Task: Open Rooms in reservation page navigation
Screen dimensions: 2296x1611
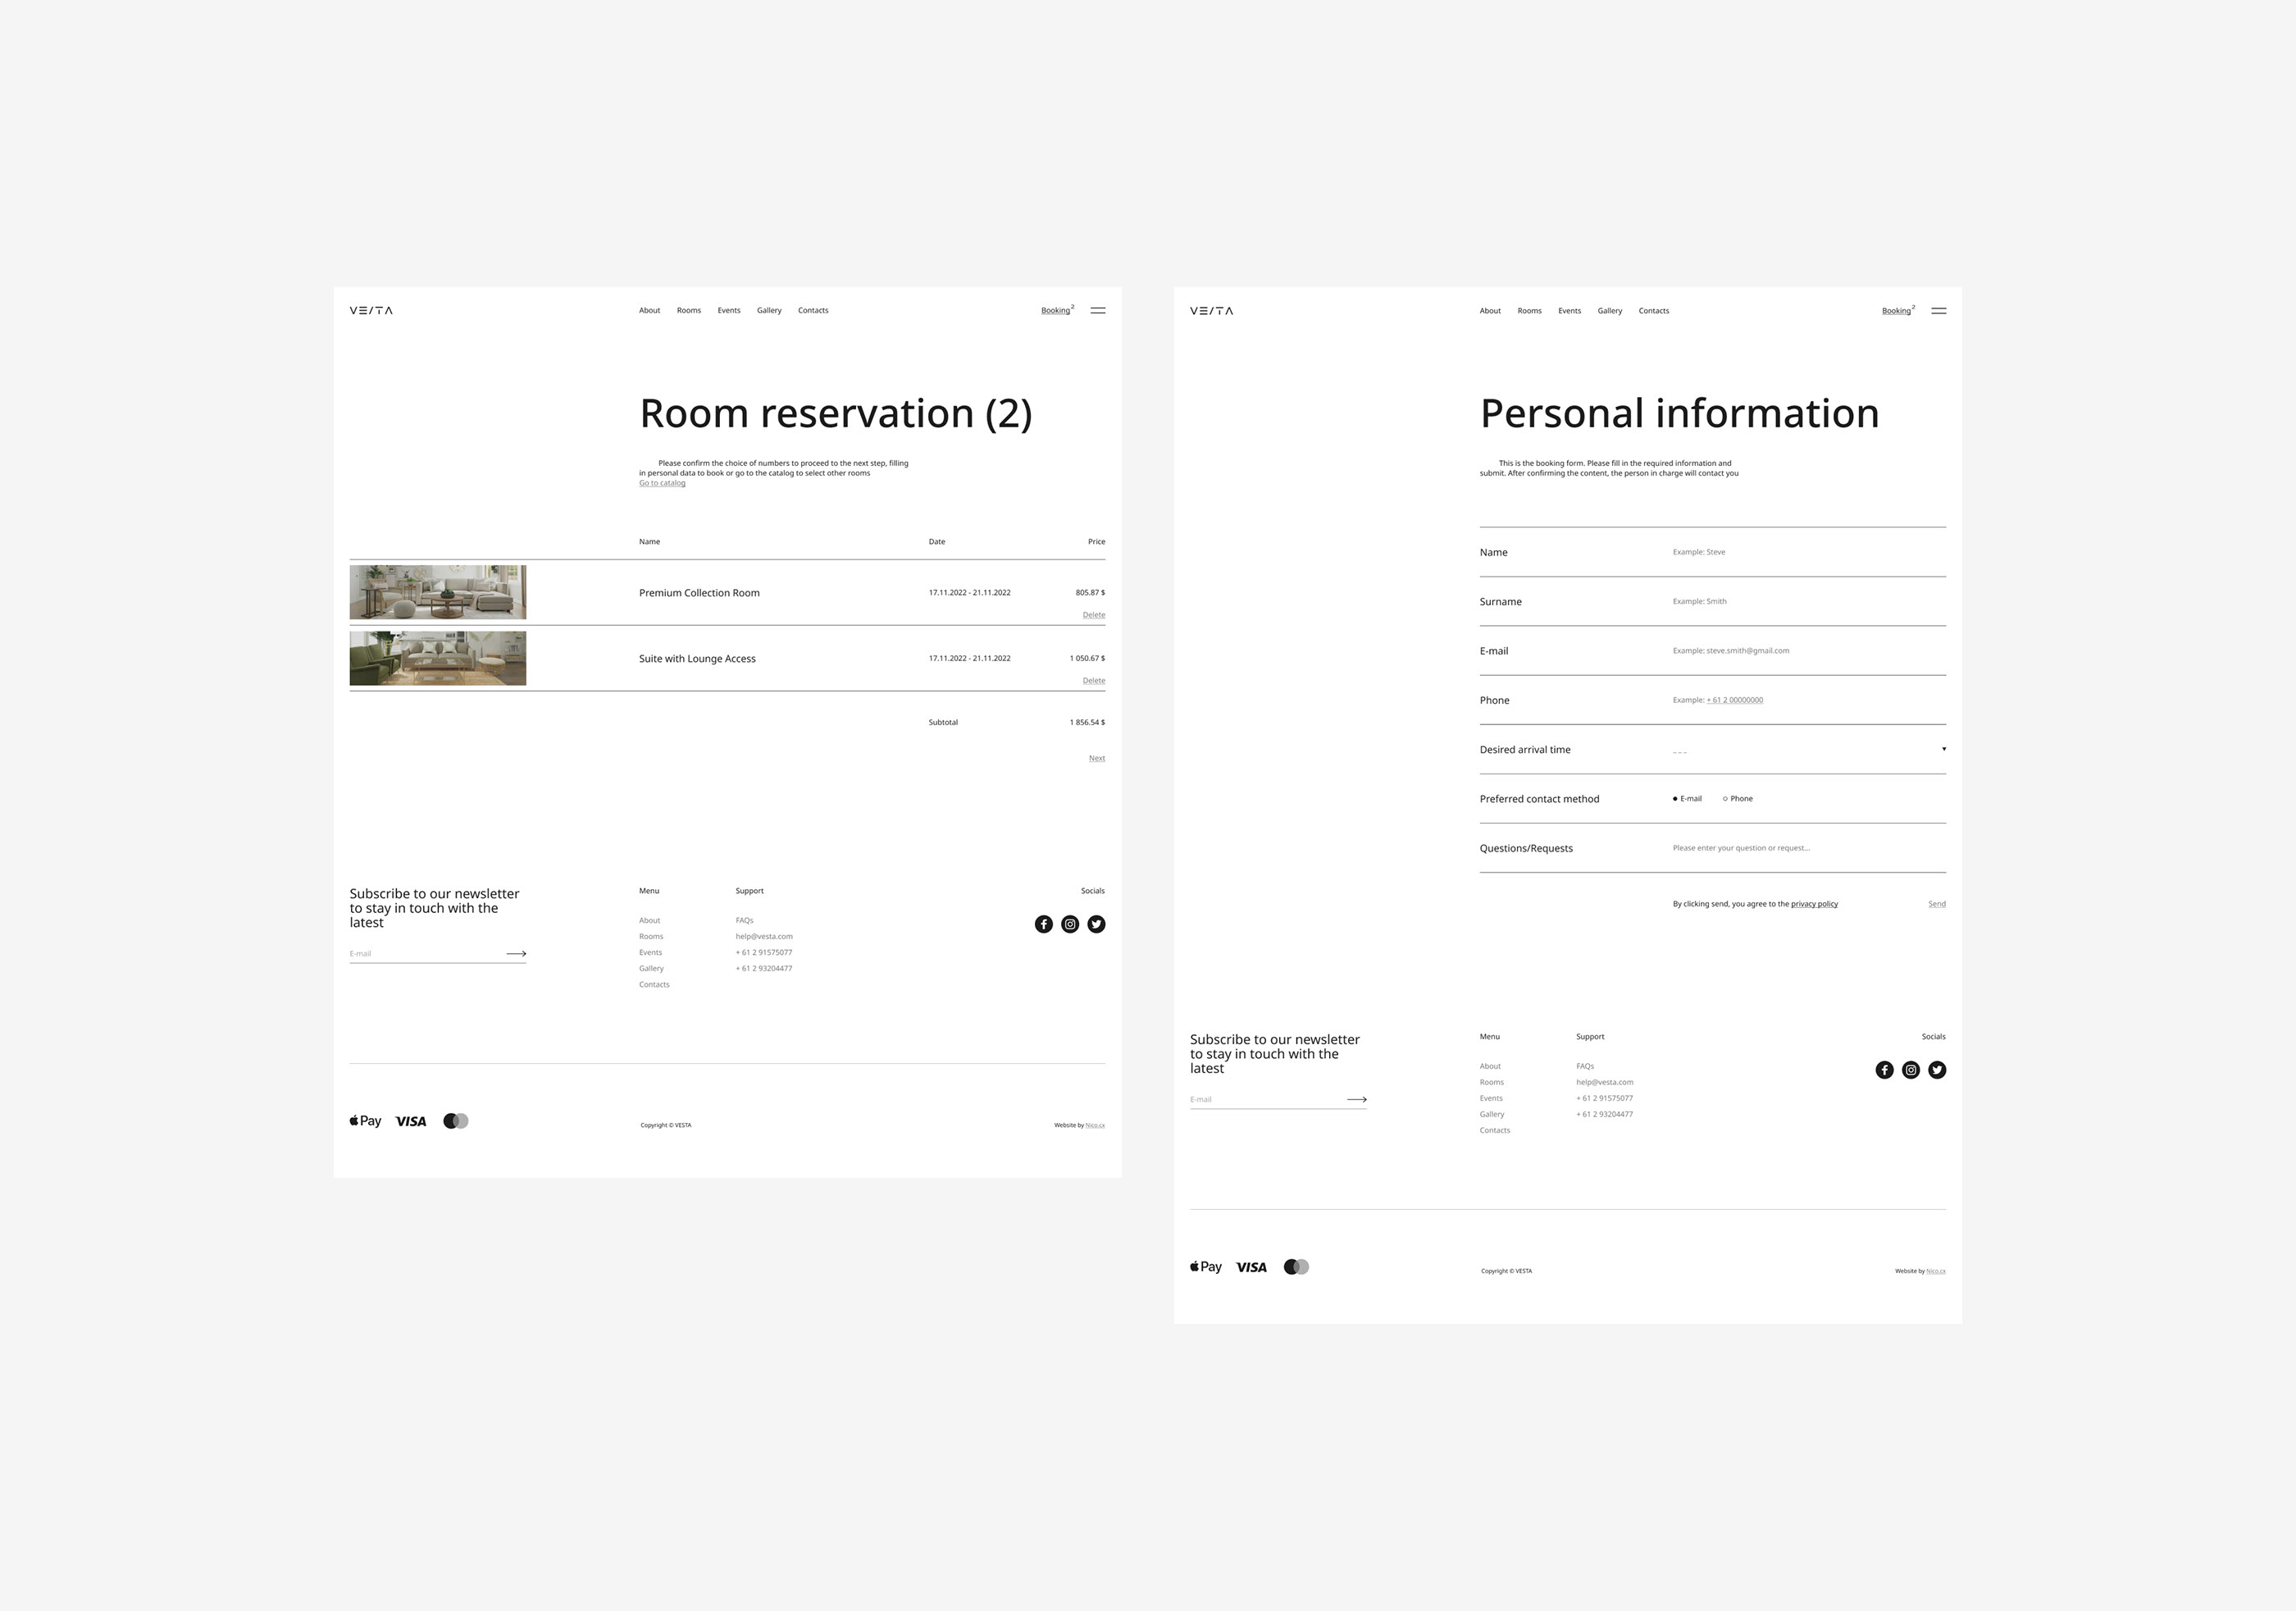Action: [688, 310]
